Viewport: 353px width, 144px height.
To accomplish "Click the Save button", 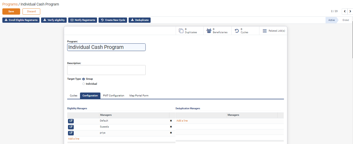I will coord(11,11).
